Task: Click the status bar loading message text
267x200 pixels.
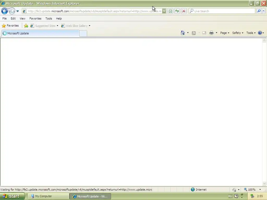Action: 76,190
